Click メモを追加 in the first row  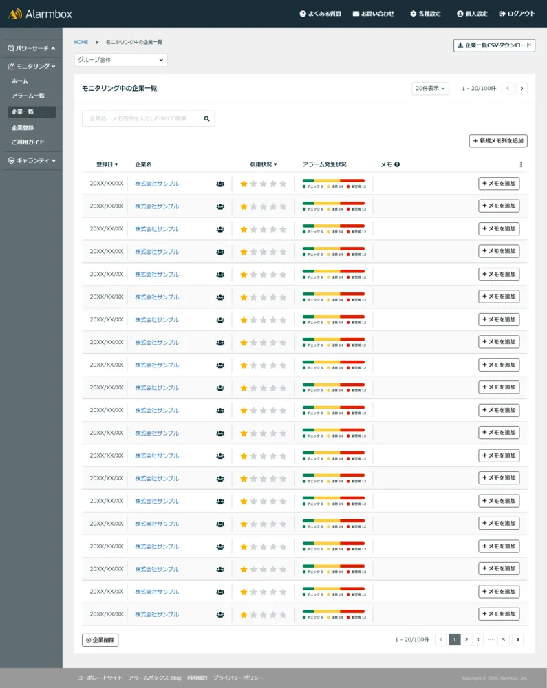tap(499, 184)
